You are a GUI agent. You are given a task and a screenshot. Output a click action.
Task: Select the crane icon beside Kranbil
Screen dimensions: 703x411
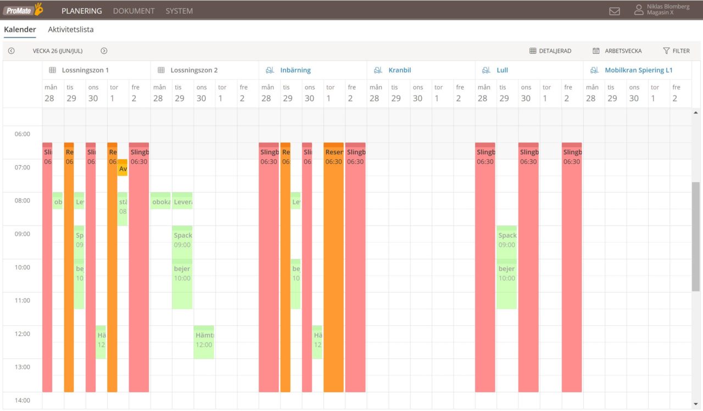[x=377, y=70]
